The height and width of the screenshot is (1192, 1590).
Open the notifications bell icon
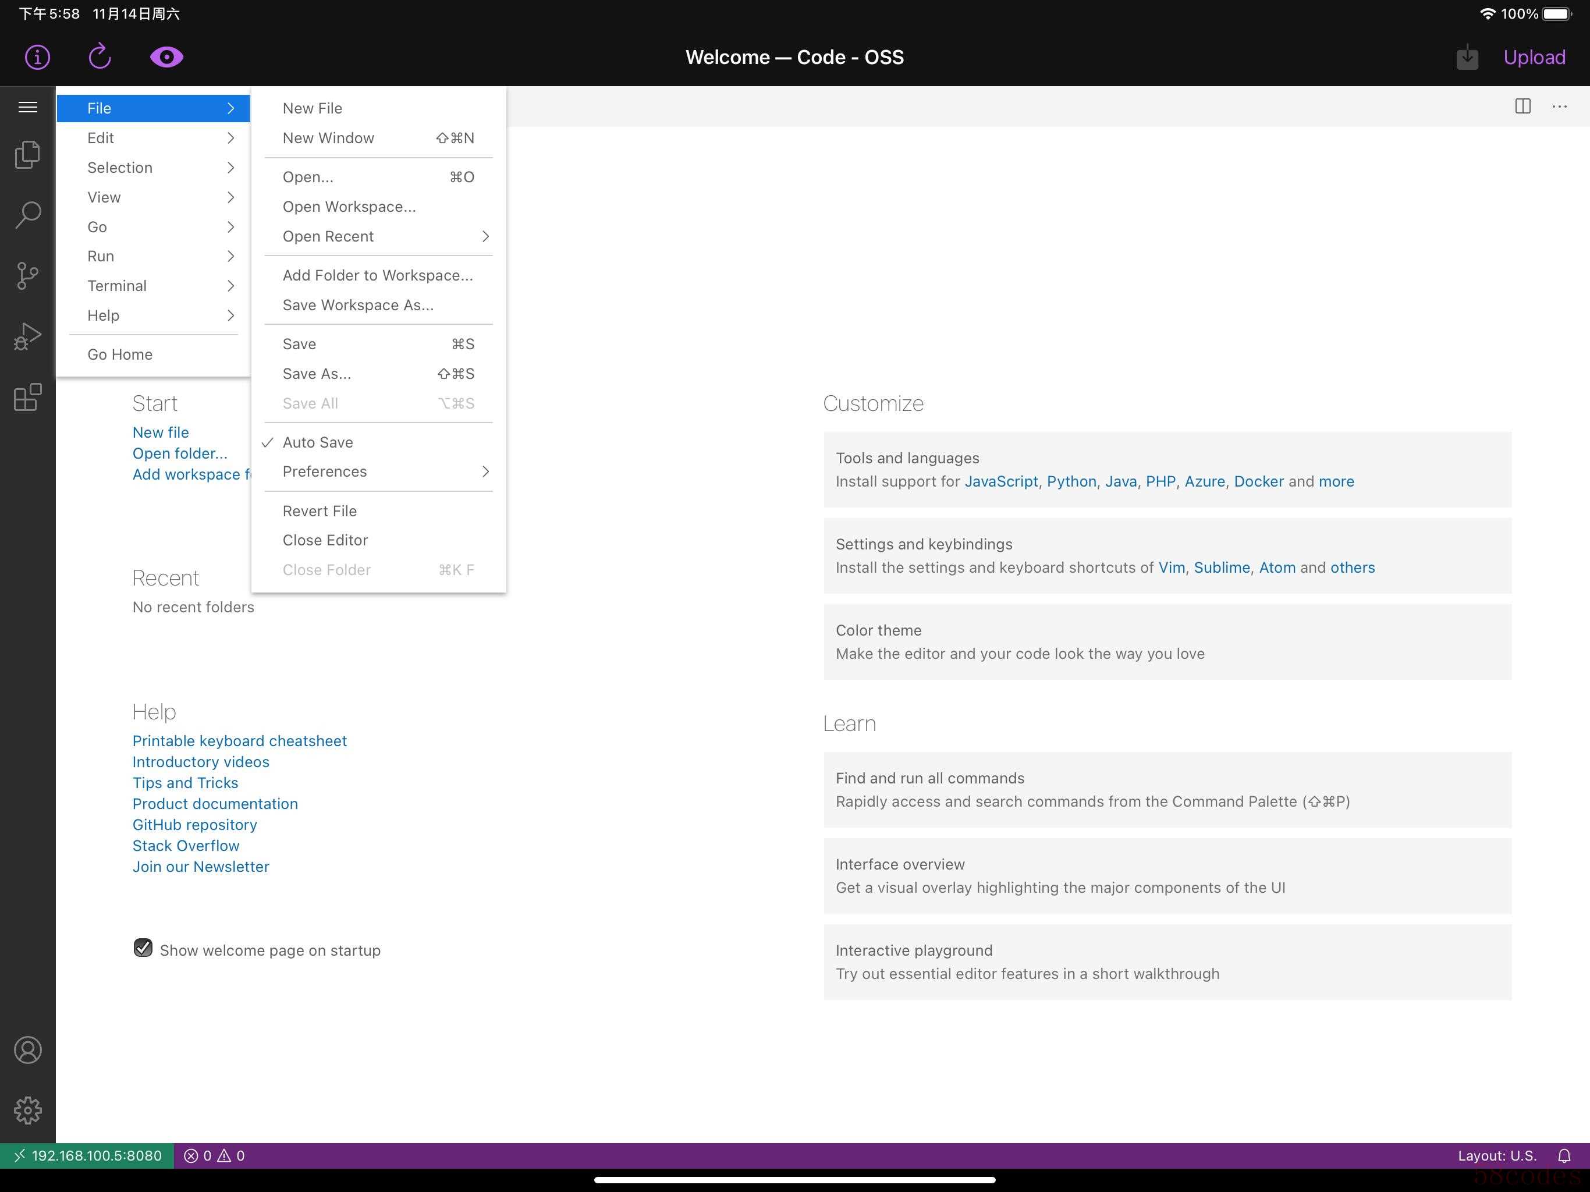1564,1155
